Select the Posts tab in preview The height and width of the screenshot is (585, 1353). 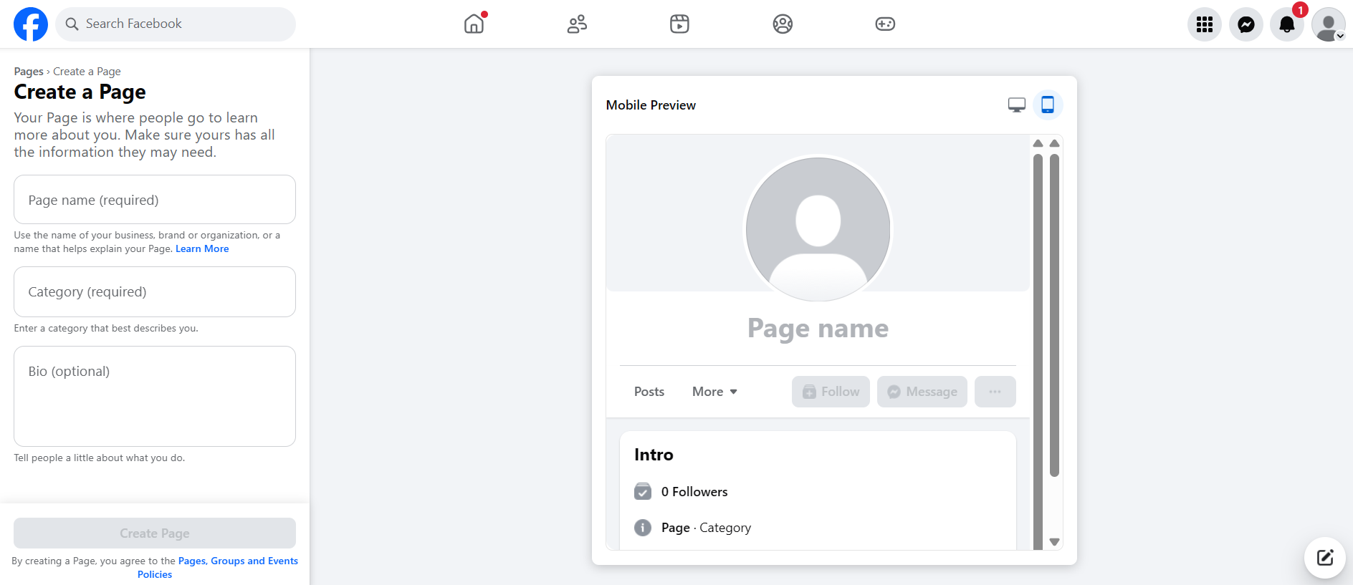(x=649, y=392)
